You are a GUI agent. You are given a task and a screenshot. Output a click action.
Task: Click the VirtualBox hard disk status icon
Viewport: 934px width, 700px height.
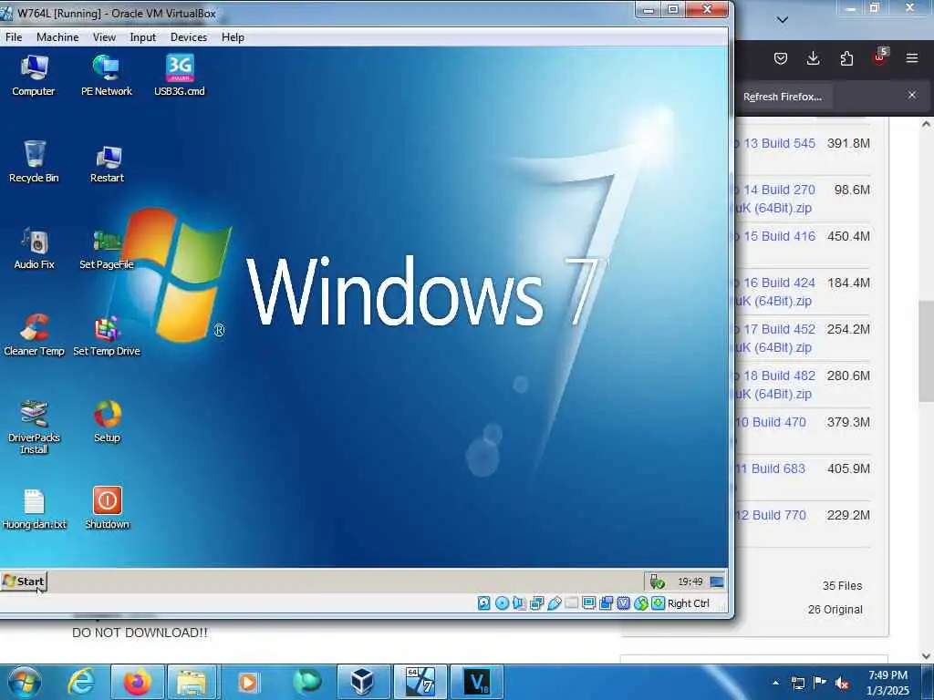pos(483,603)
